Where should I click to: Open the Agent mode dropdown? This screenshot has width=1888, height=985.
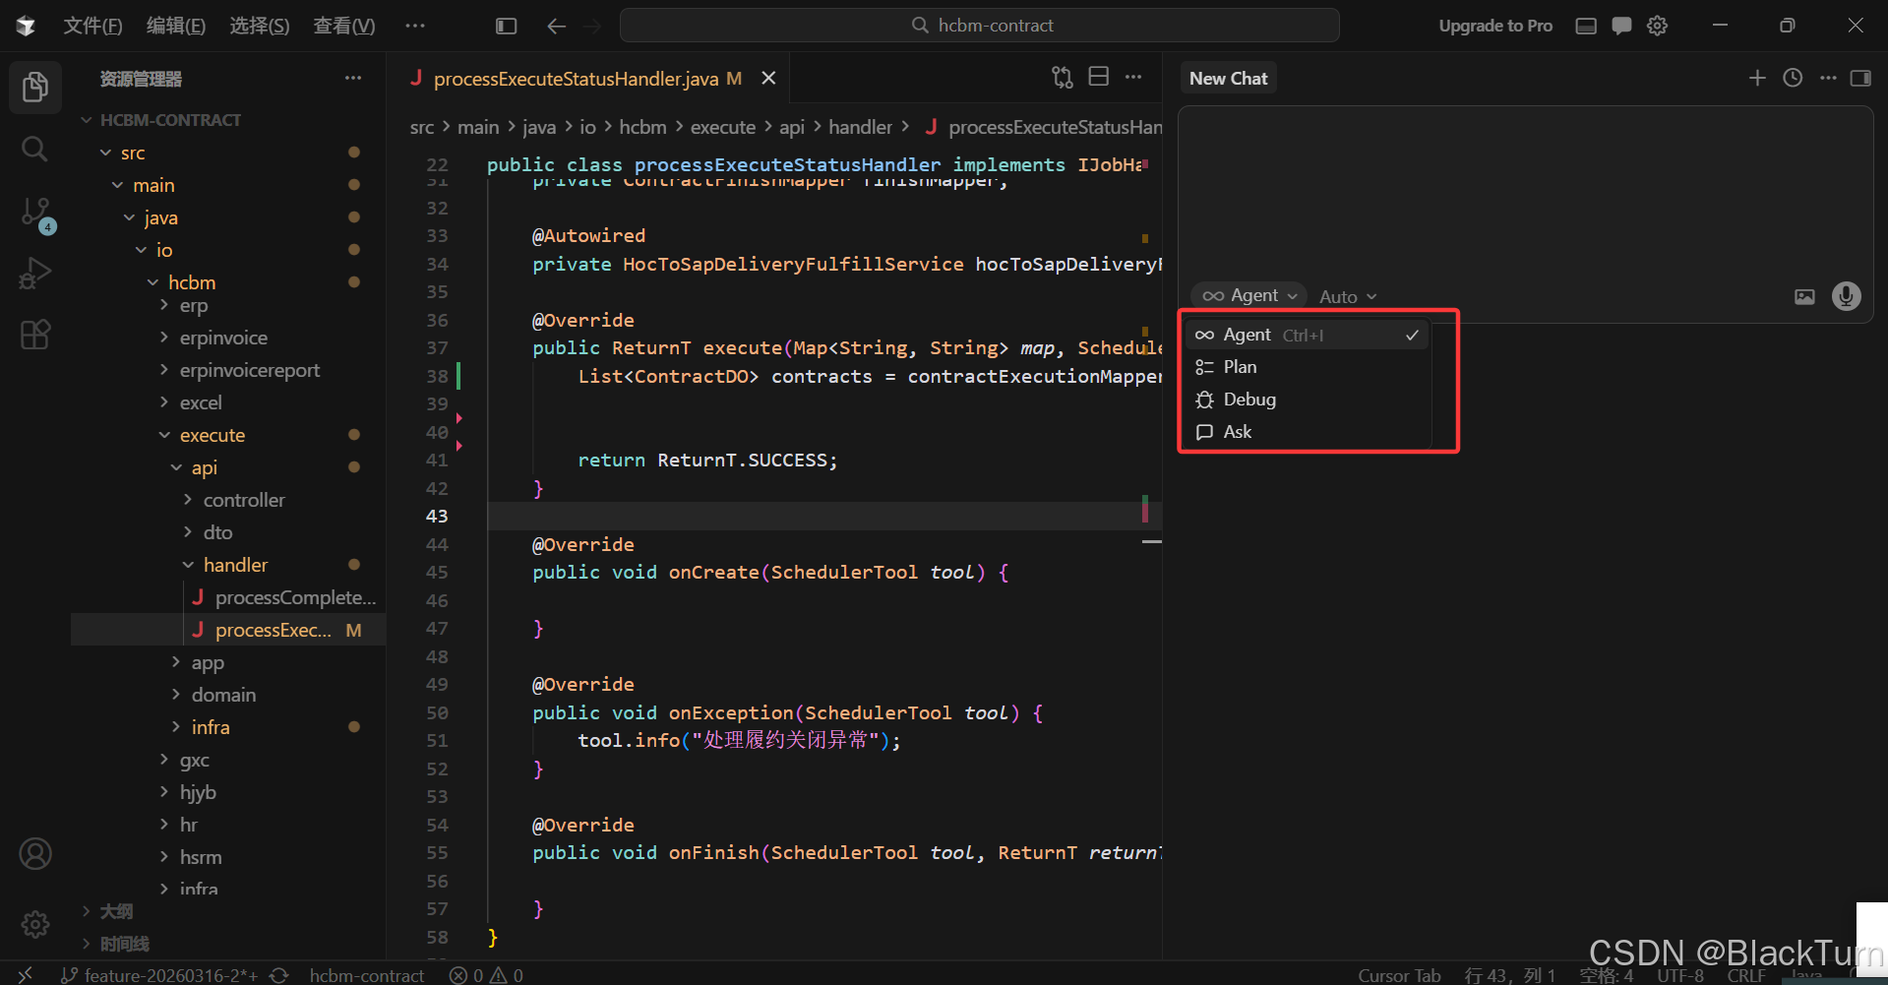(x=1249, y=295)
